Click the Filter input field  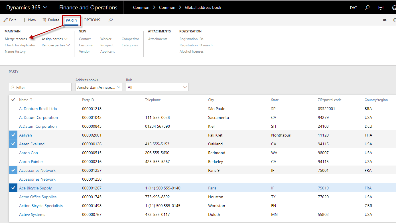point(40,87)
